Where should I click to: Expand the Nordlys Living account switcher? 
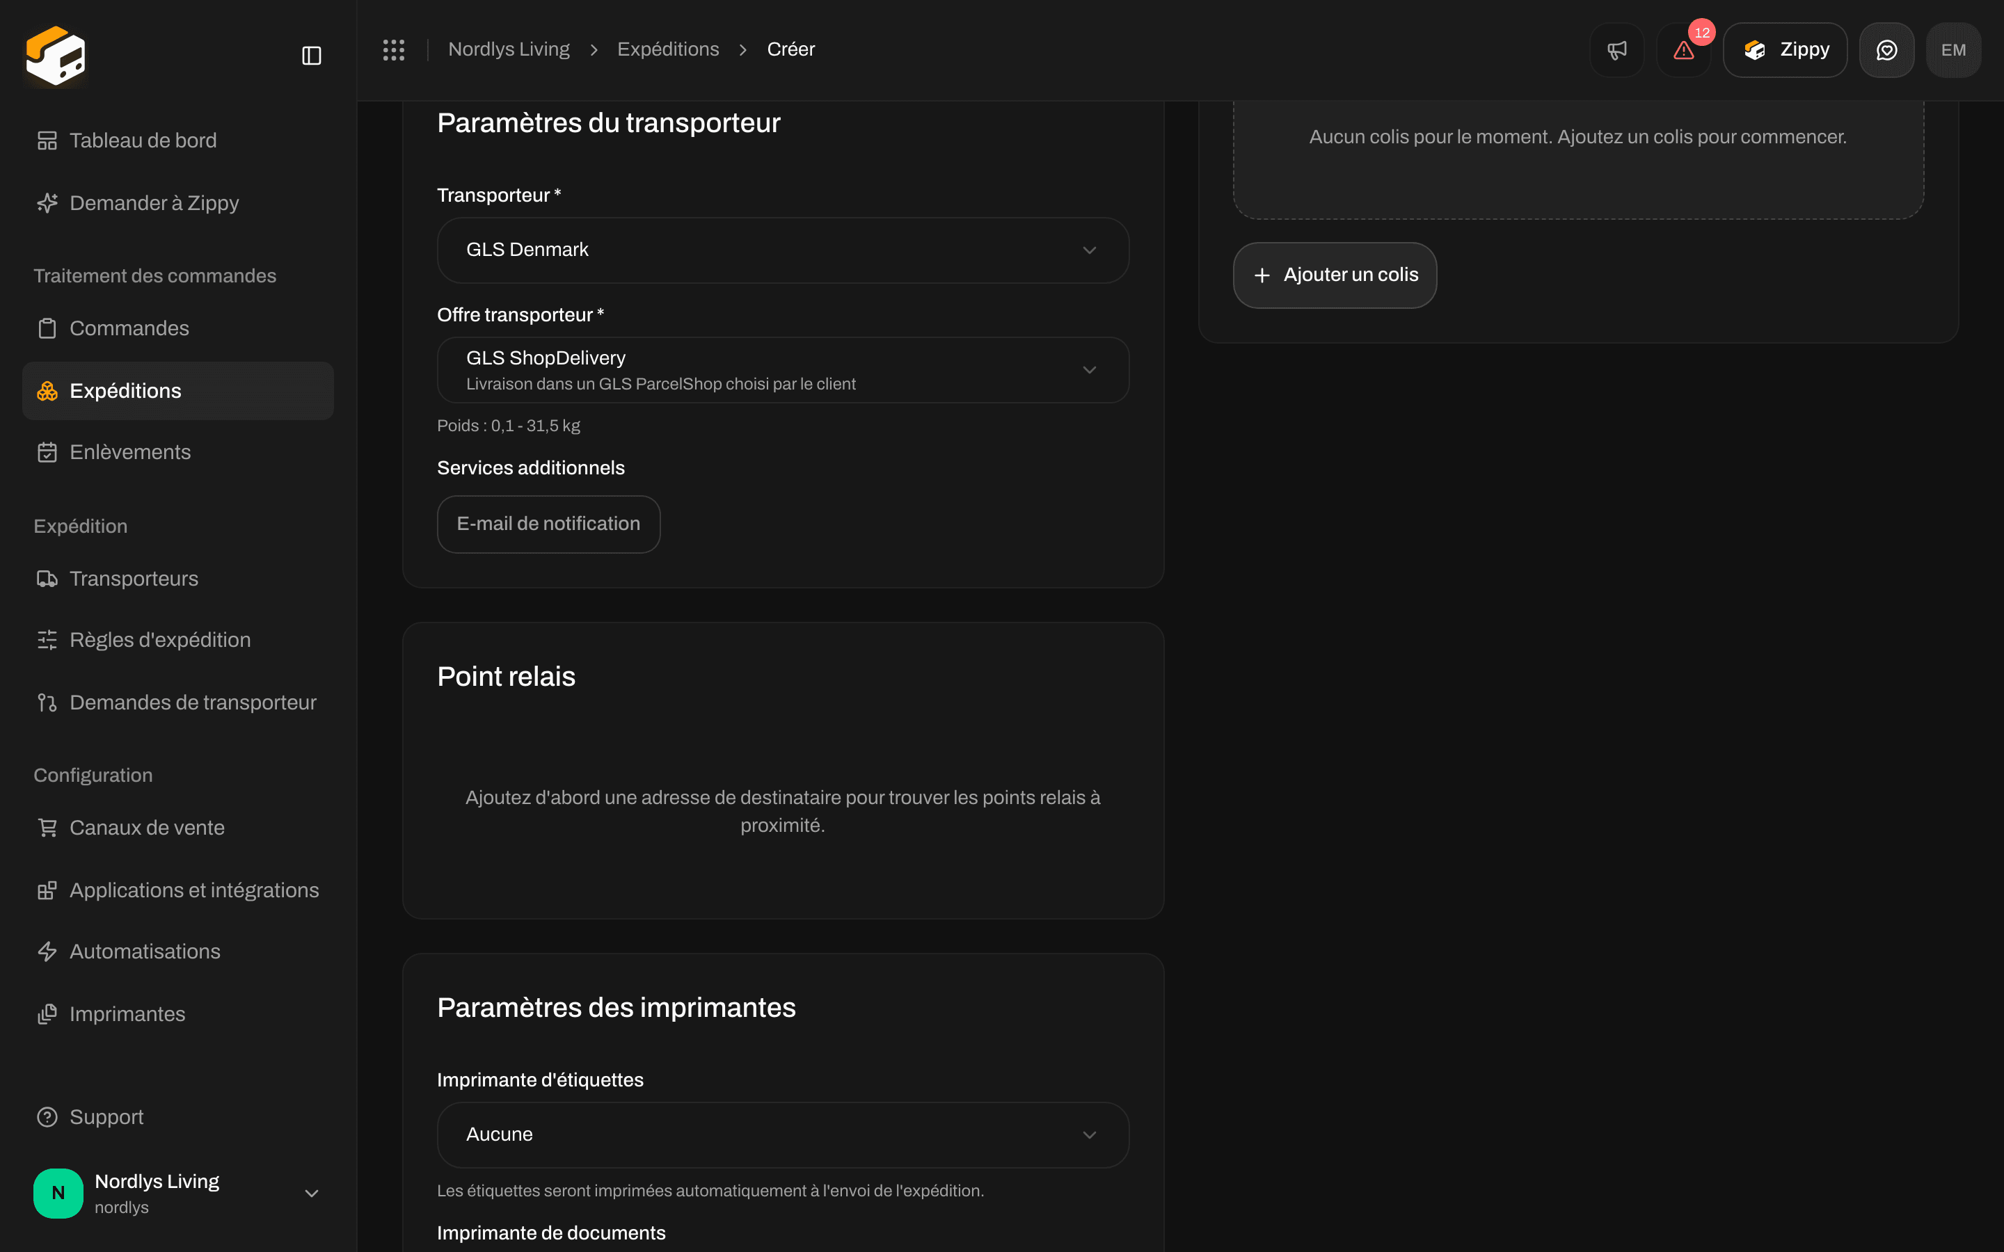coord(177,1193)
